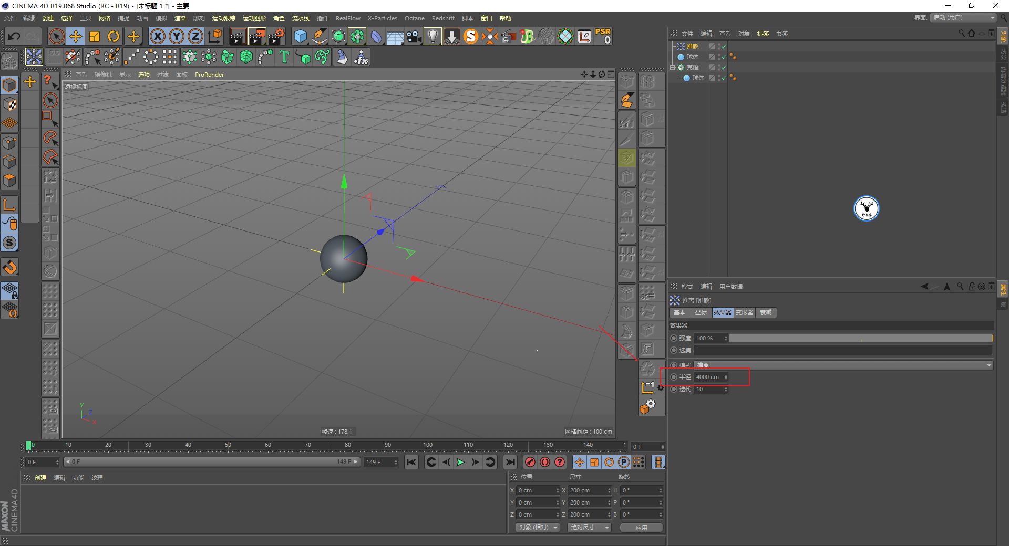Viewport: 1009px width, 546px height.
Task: Add a Camera object
Action: click(x=414, y=36)
